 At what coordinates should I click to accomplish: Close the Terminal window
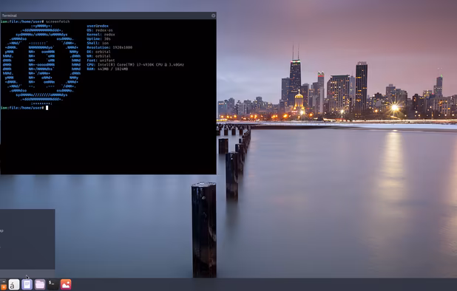pos(214,16)
